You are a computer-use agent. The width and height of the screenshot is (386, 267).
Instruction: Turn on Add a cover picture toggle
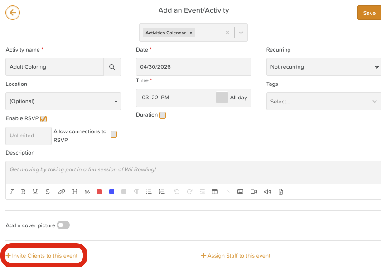[x=63, y=225]
